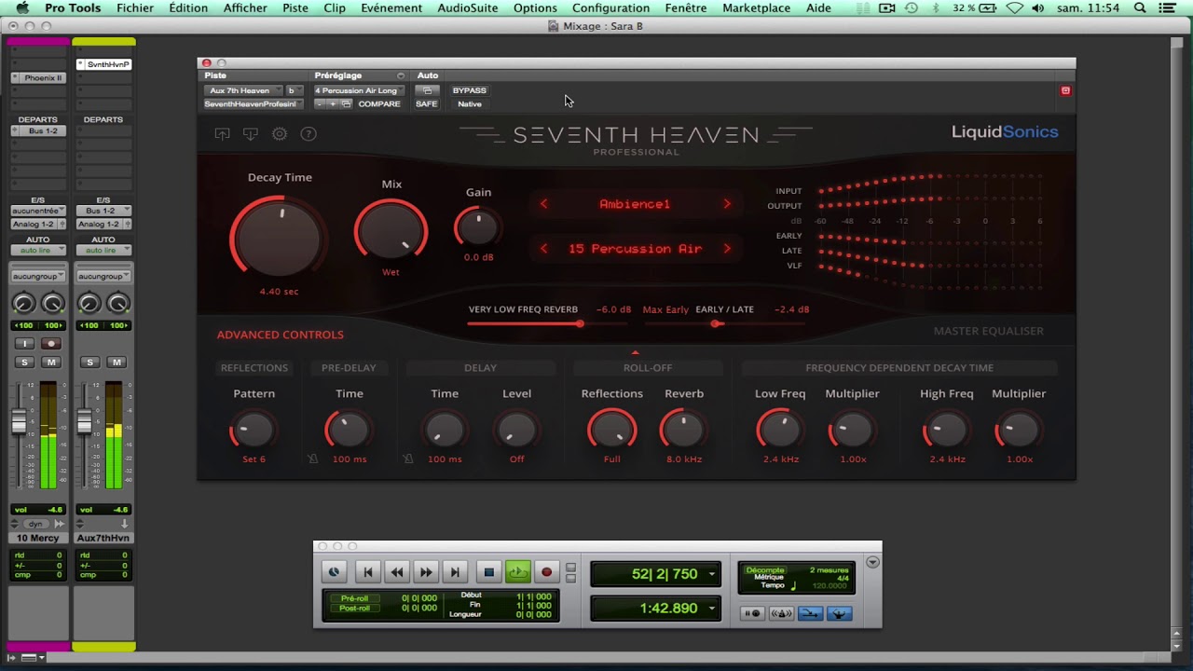The width and height of the screenshot is (1193, 671).
Task: Open the Seventh Heaven help question mark
Action: [x=309, y=134]
